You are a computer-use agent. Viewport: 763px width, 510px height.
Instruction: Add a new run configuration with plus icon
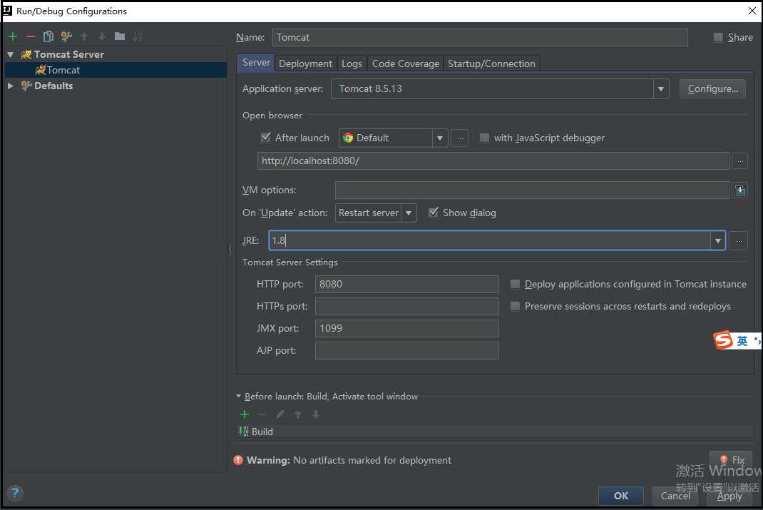click(13, 36)
